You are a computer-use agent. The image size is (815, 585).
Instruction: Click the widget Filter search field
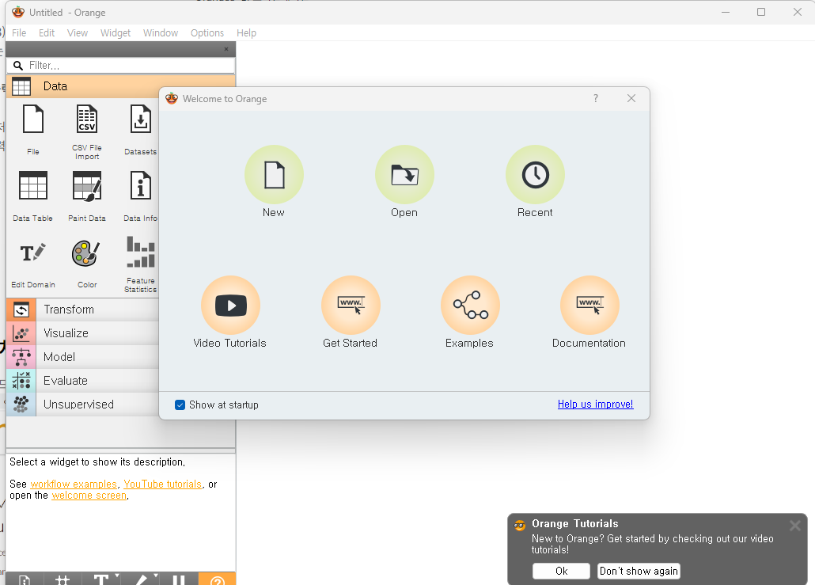pyautogui.click(x=120, y=66)
